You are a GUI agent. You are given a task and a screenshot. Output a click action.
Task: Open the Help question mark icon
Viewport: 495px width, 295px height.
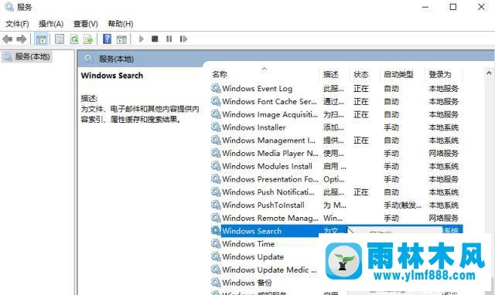pyautogui.click(x=107, y=39)
